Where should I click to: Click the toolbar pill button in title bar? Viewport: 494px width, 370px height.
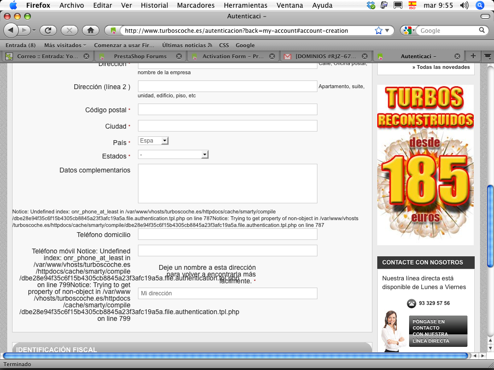coord(485,16)
